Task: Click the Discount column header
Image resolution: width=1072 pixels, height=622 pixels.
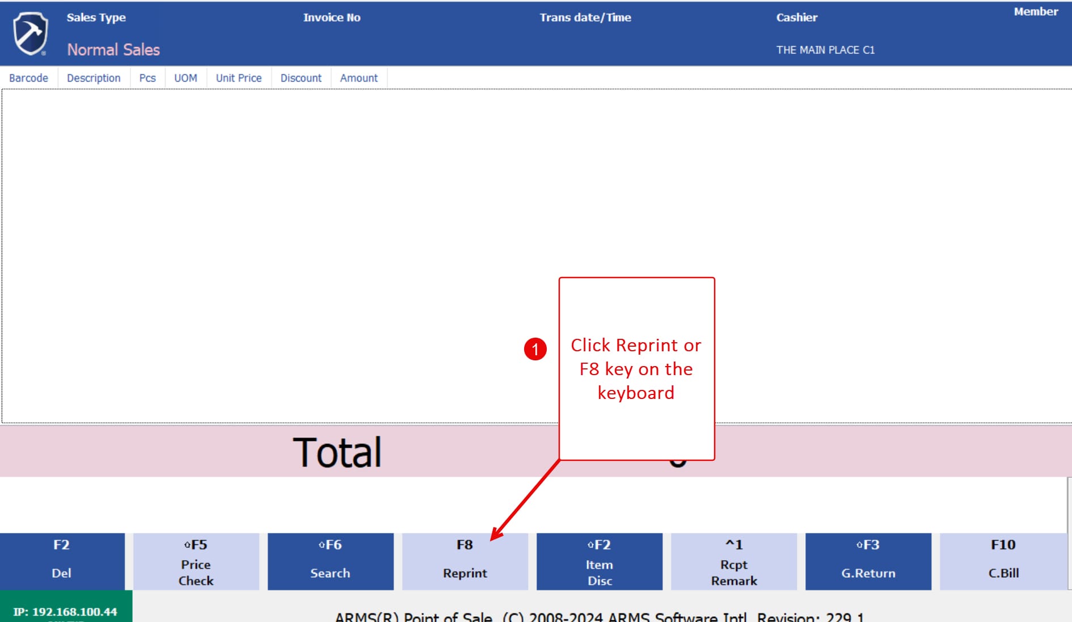Action: (x=301, y=78)
